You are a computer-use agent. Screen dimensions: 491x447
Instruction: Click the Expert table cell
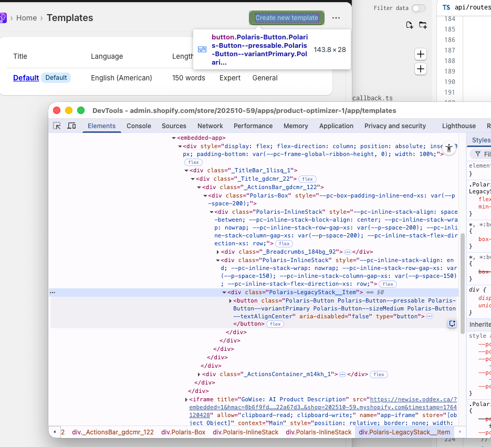(x=230, y=78)
